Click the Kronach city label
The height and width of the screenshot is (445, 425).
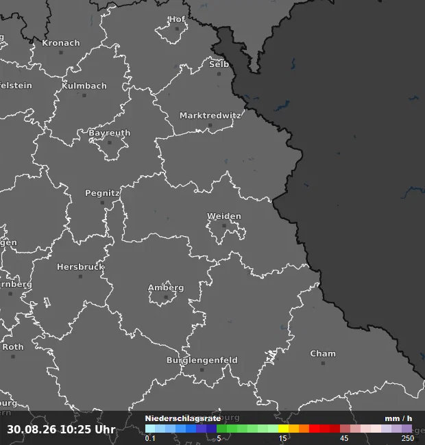(61, 43)
